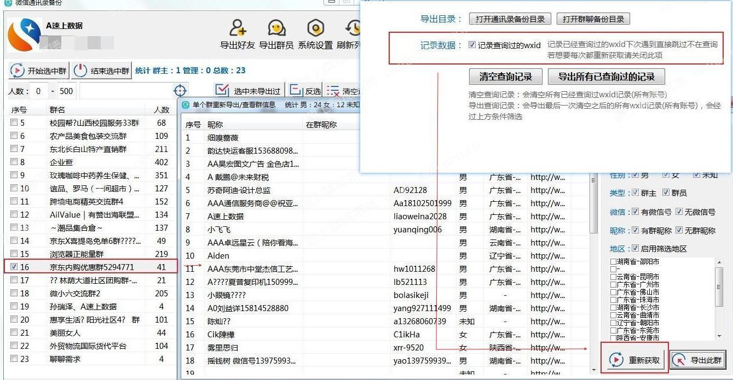Viewport: 733px width, 380px height.
Task: Click 打开群聊备份目录 button
Action: point(593,19)
